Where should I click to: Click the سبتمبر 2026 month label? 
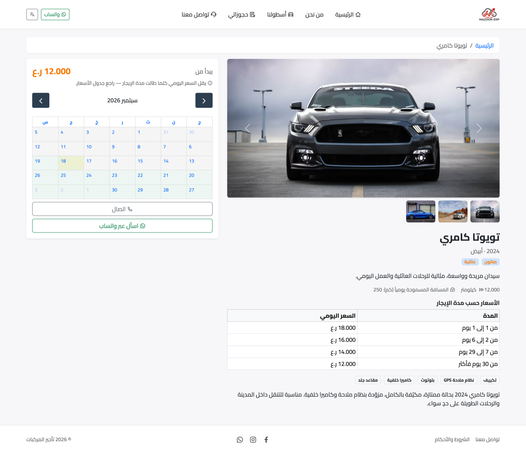coord(122,100)
